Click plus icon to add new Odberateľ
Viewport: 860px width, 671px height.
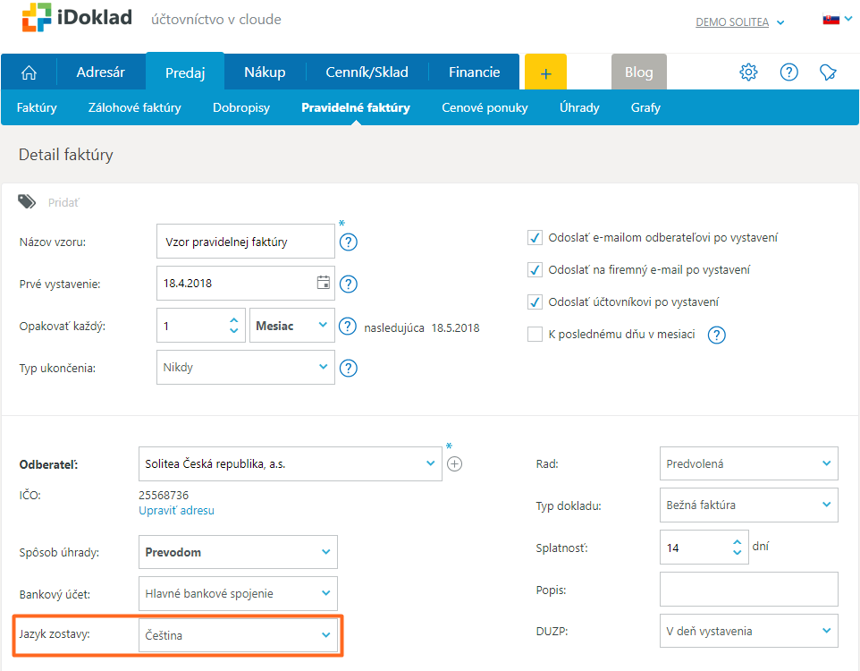tap(454, 463)
